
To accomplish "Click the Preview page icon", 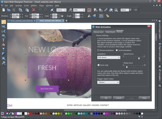I will coord(96,10).
